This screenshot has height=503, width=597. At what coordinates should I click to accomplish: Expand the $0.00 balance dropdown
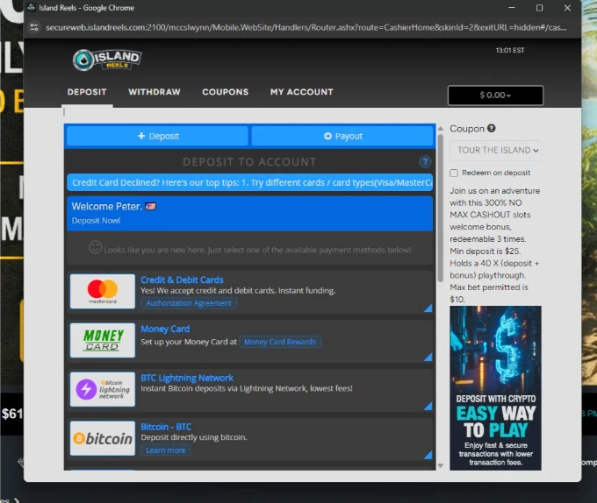[x=495, y=96]
